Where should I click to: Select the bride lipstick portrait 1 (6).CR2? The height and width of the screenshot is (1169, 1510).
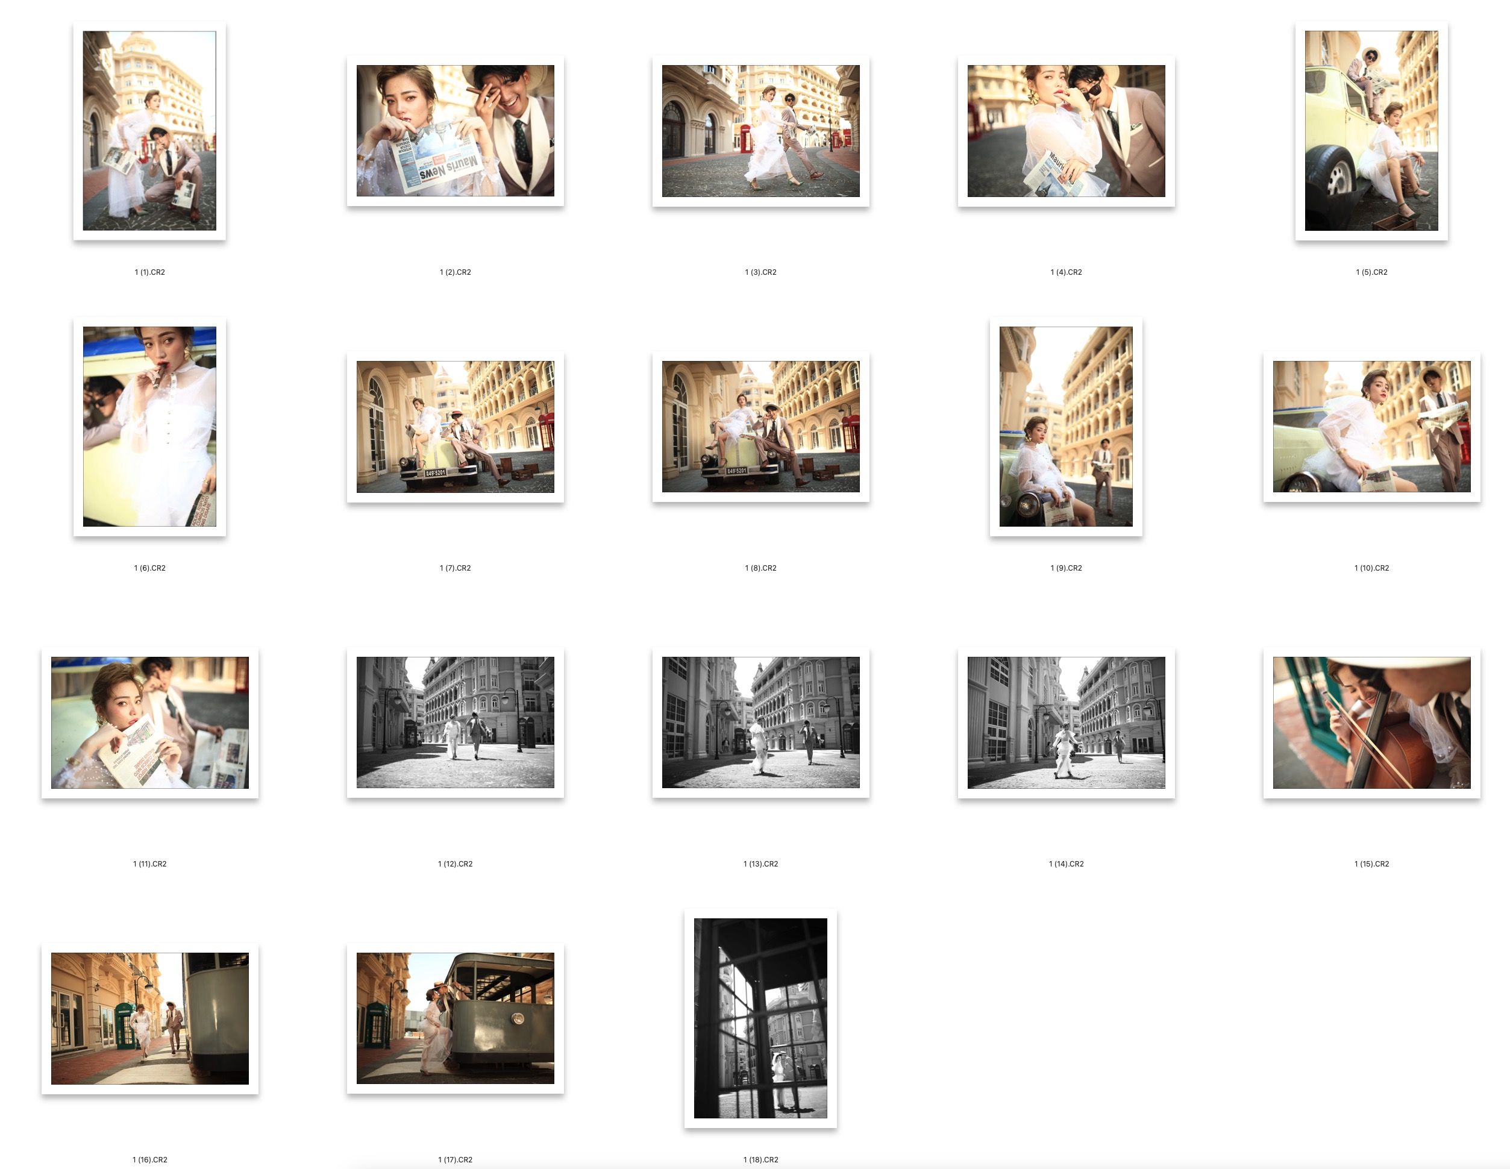click(x=151, y=428)
